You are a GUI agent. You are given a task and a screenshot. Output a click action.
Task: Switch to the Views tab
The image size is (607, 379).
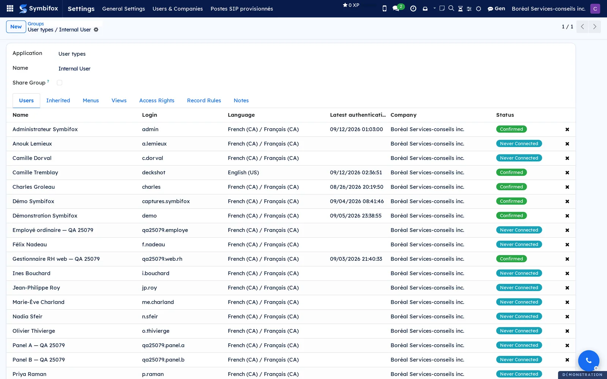click(119, 100)
